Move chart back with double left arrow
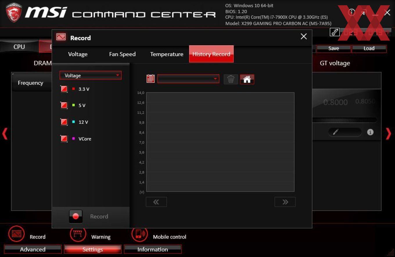The height and width of the screenshot is (257, 395). point(156,202)
